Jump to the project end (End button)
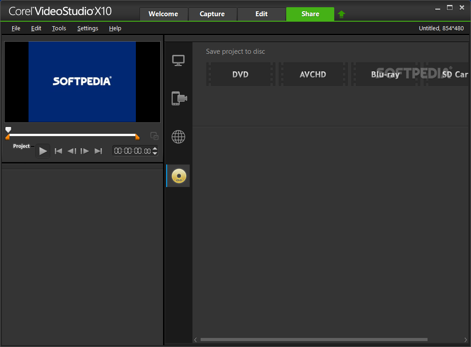The width and height of the screenshot is (471, 347). (x=98, y=151)
